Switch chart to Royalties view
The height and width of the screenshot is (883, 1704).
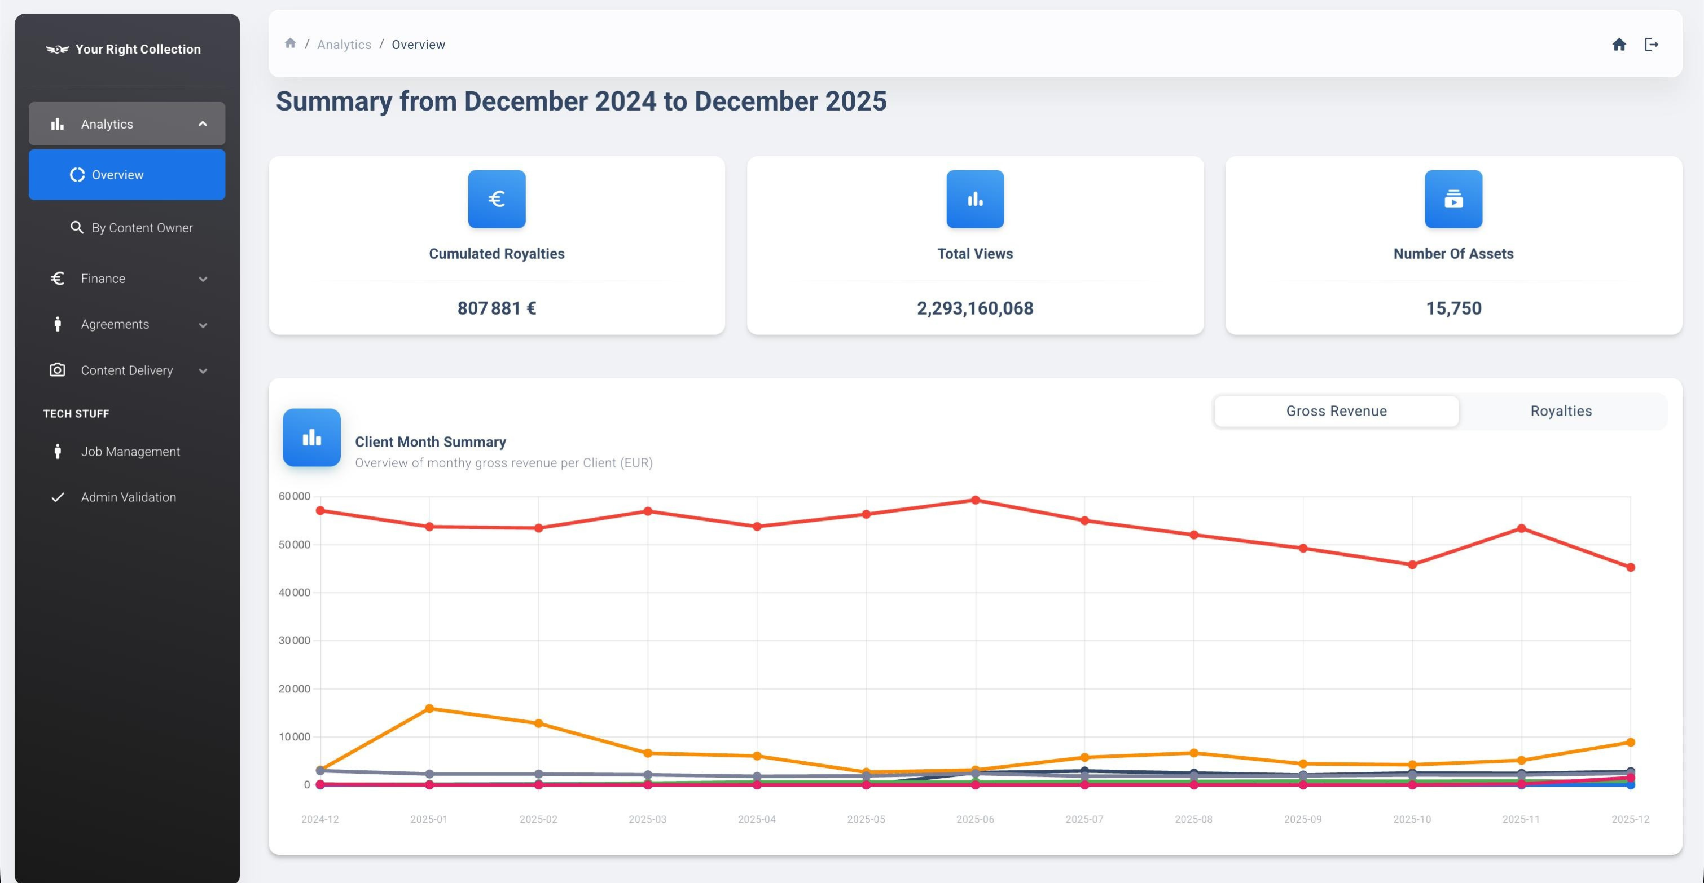1561,411
